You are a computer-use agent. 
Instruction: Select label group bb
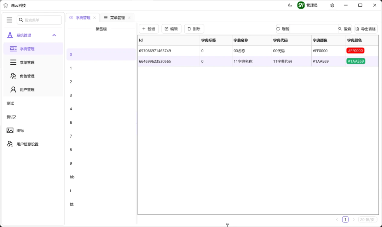(x=101, y=177)
